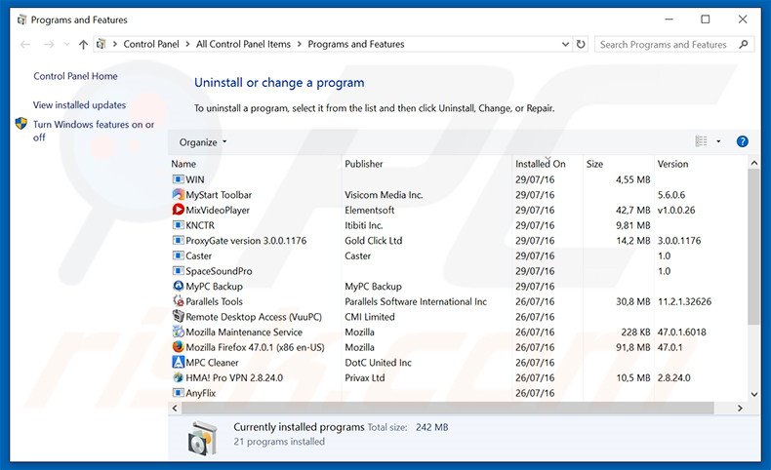Click the MixVideoPlayer red play icon
The width and height of the screenshot is (771, 470).
coord(178,210)
